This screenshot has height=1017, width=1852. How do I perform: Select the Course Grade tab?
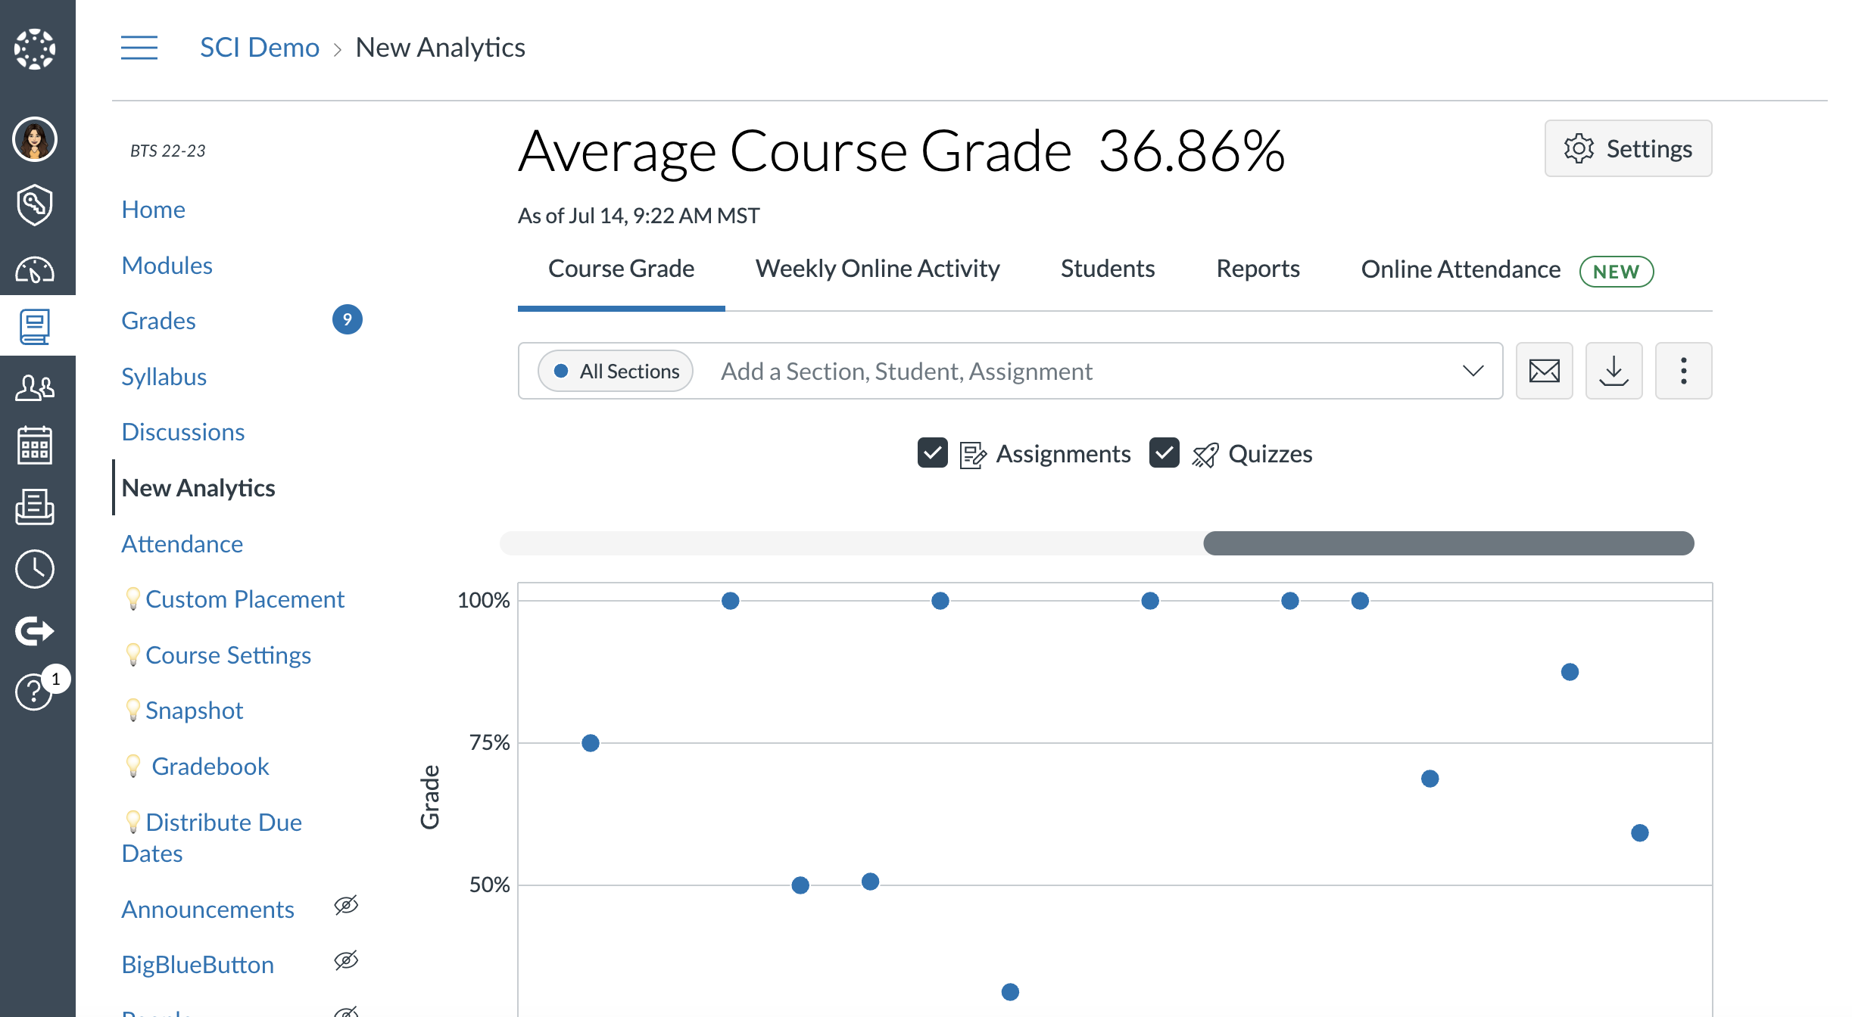point(622,269)
